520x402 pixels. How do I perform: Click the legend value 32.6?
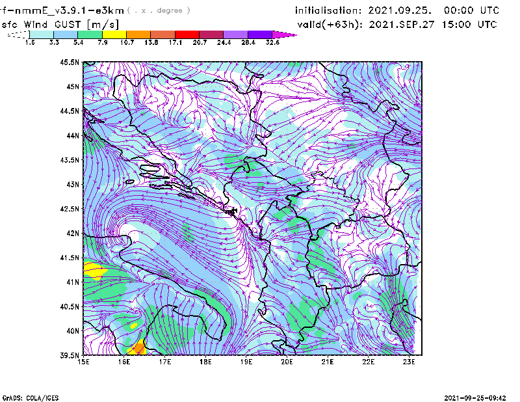[x=272, y=42]
